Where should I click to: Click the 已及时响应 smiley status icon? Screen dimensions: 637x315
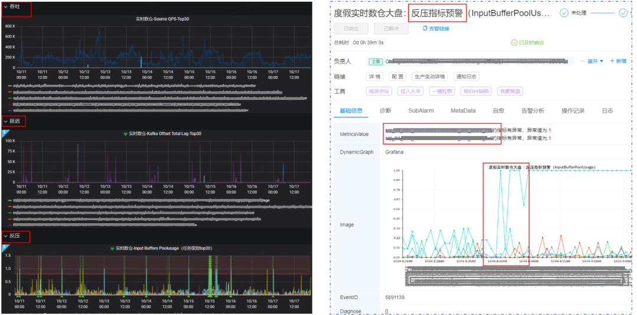point(514,42)
